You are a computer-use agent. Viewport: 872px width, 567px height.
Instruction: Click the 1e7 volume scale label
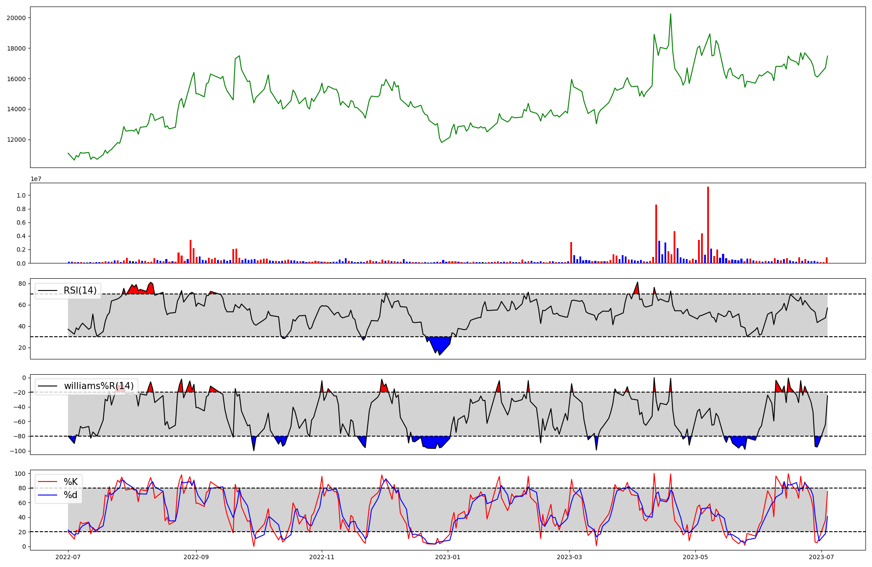[x=36, y=179]
